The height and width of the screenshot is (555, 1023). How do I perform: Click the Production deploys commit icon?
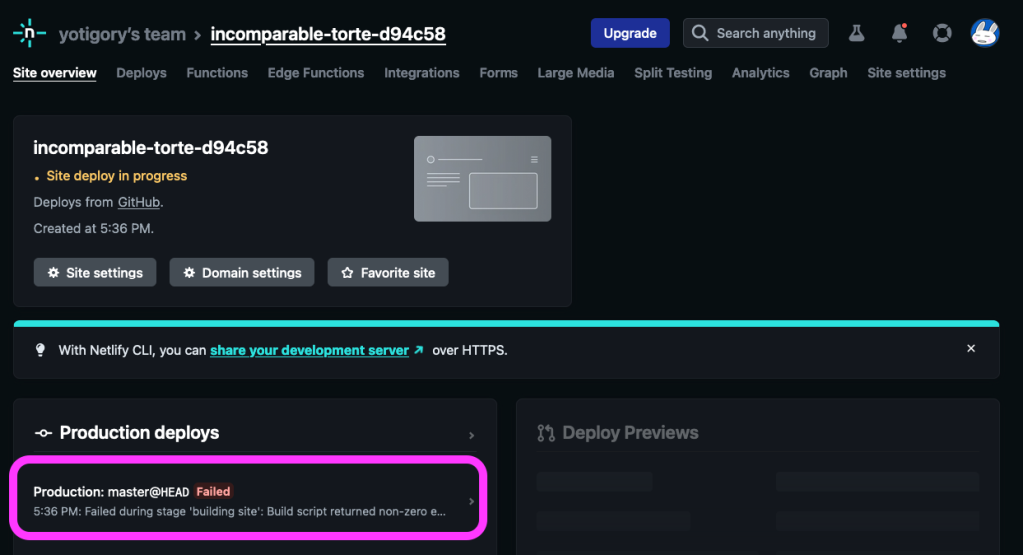(x=43, y=433)
